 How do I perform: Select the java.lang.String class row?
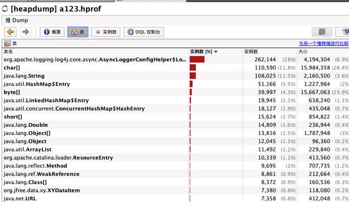pos(176,76)
